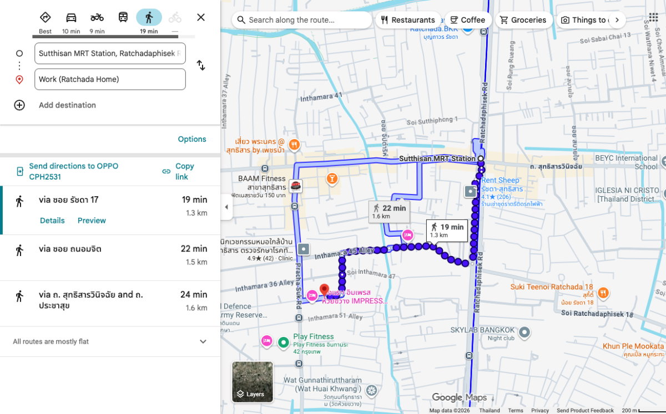The image size is (666, 414).
Task: Expand the All routes are mostly flat section
Action: (110, 341)
